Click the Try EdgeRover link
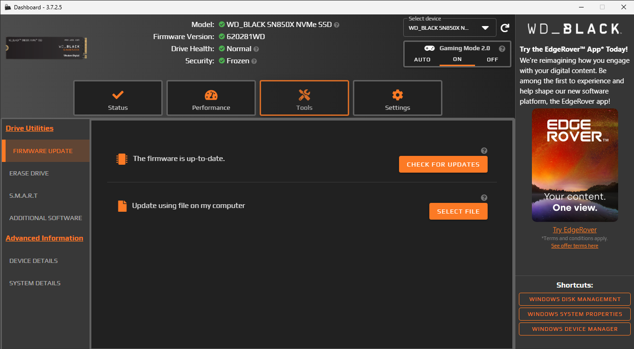 pyautogui.click(x=575, y=230)
